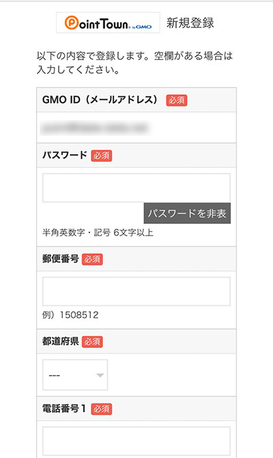This screenshot has height=458, width=273.
Task: Click the orange P logo mark
Action: (x=71, y=23)
